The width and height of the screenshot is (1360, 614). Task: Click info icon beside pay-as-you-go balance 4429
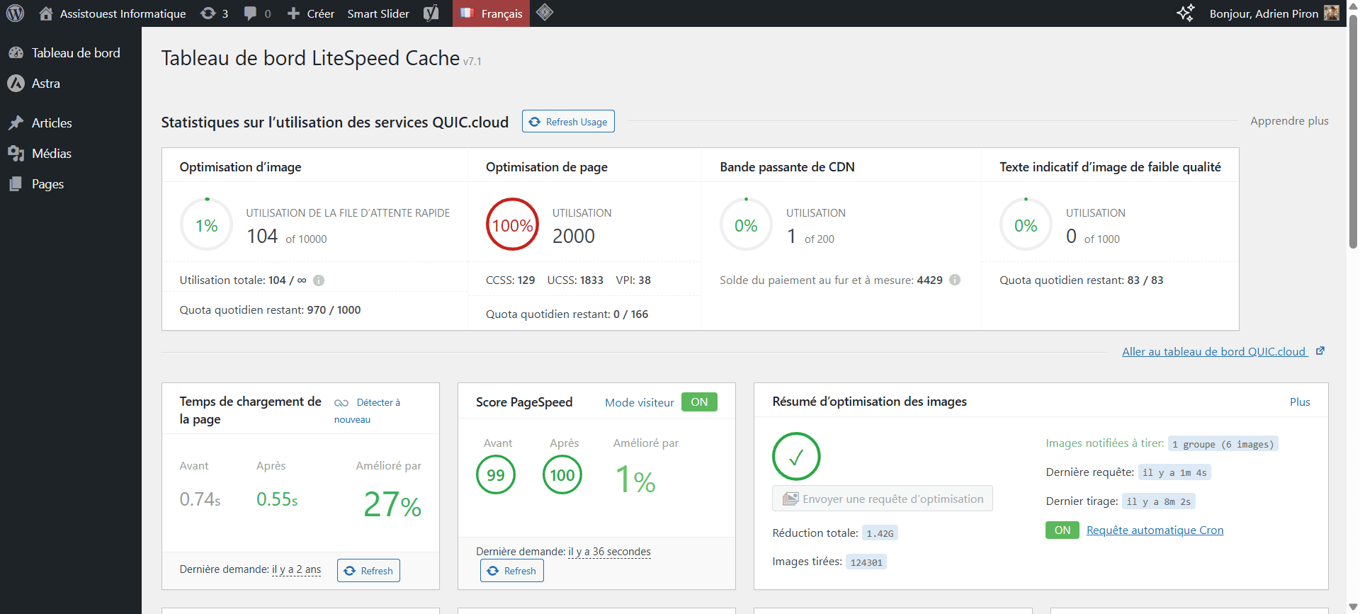[x=955, y=280]
